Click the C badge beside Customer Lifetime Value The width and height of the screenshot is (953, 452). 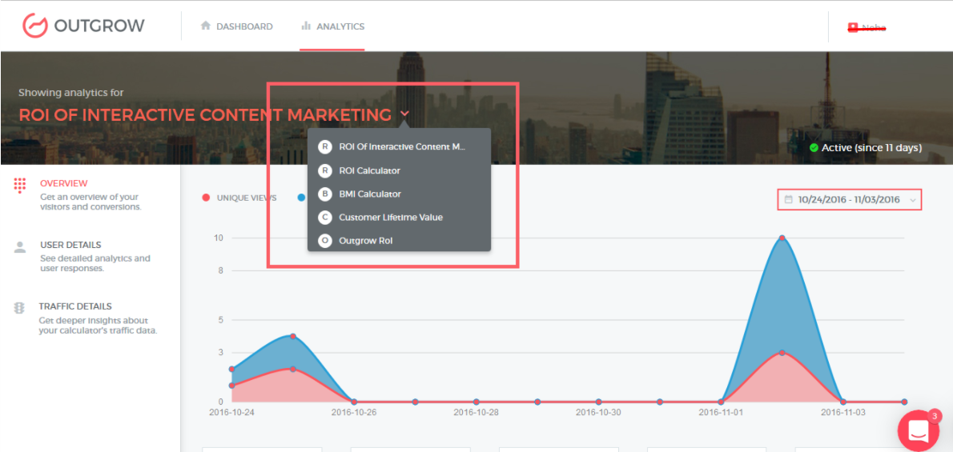tap(325, 217)
